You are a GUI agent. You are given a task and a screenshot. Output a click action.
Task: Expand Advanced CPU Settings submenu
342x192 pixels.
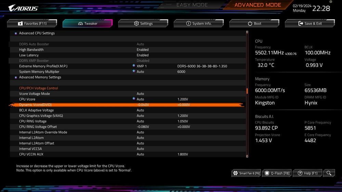point(37,33)
